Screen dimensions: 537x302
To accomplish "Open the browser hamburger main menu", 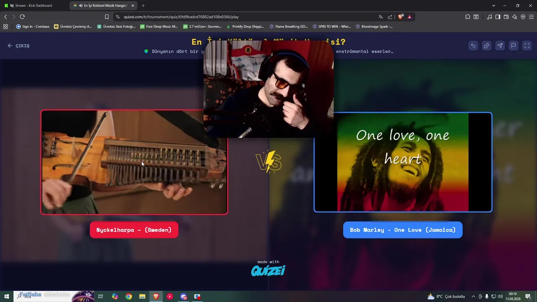I will (531, 17).
